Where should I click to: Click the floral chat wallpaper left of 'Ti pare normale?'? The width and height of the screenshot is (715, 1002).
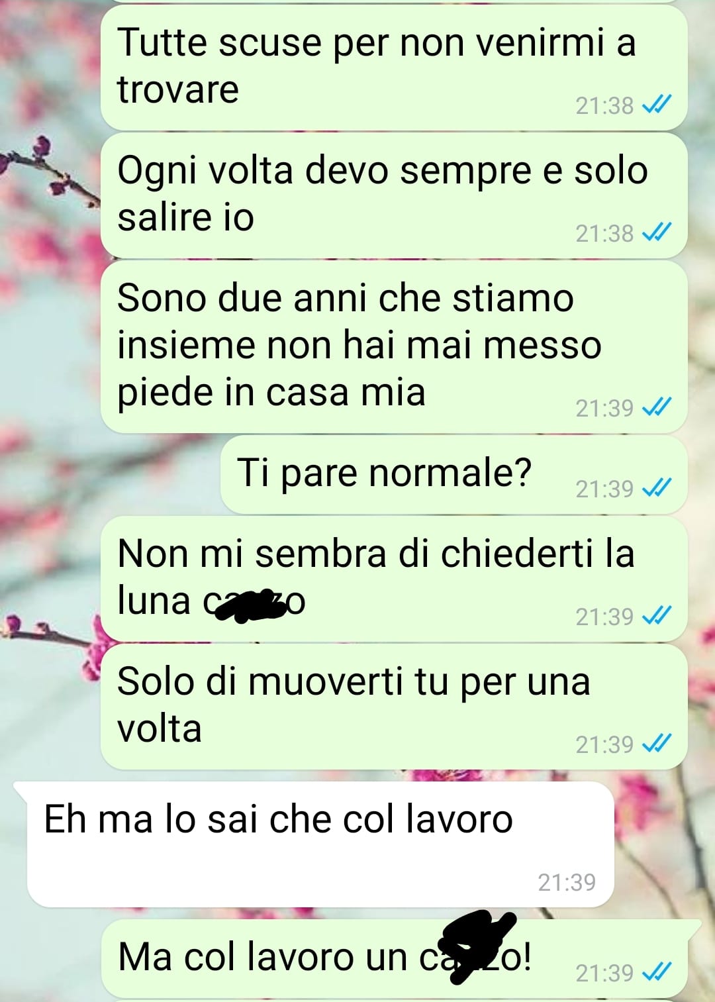coord(109,474)
